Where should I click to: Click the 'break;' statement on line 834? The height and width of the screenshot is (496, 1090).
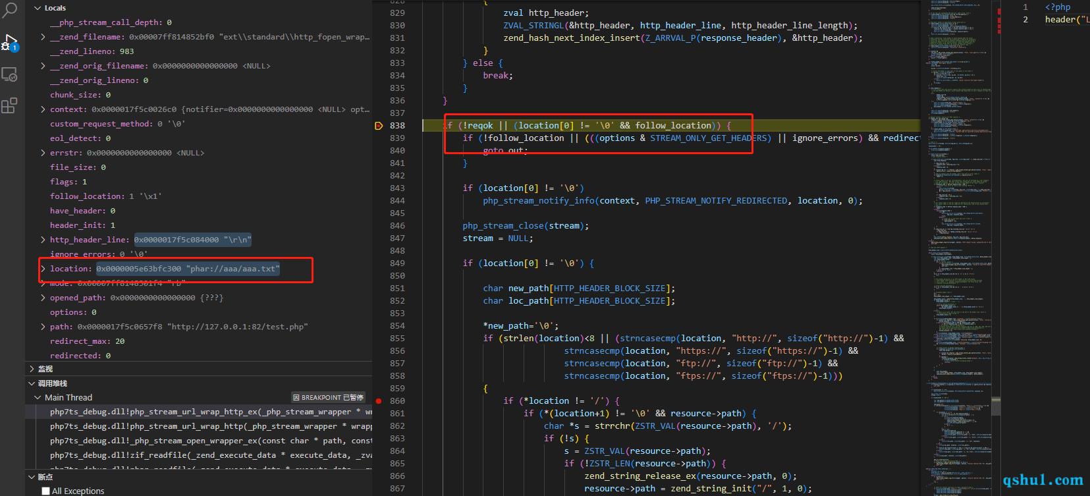[498, 76]
